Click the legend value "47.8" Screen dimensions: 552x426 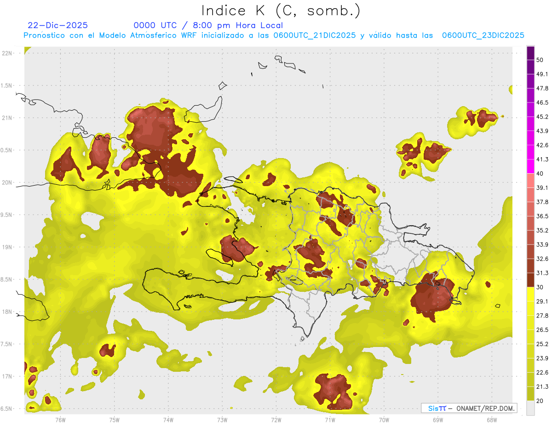coord(542,88)
